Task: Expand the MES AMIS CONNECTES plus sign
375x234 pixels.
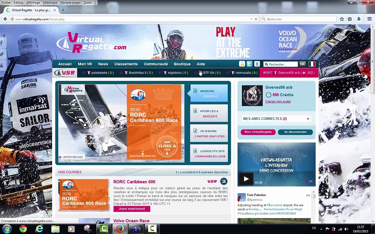Action: [x=308, y=119]
